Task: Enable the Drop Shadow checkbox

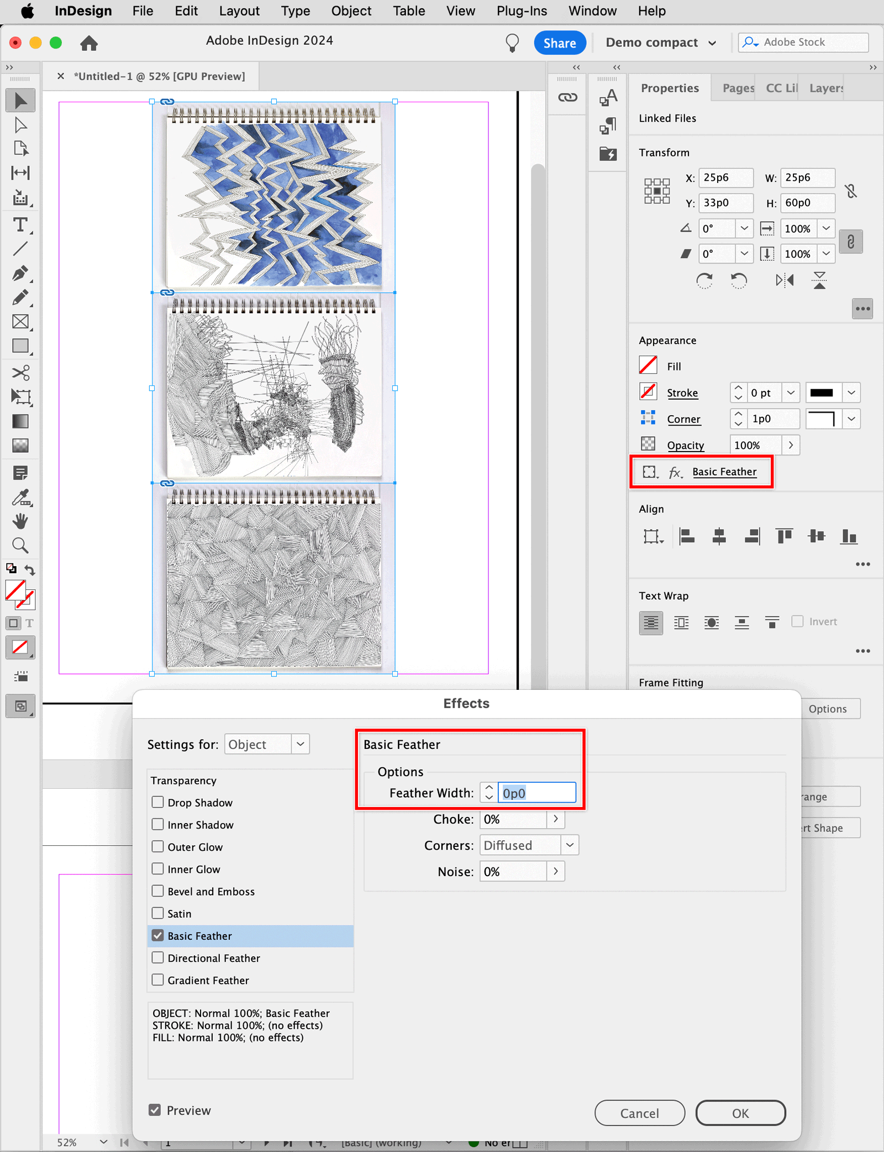Action: click(157, 802)
